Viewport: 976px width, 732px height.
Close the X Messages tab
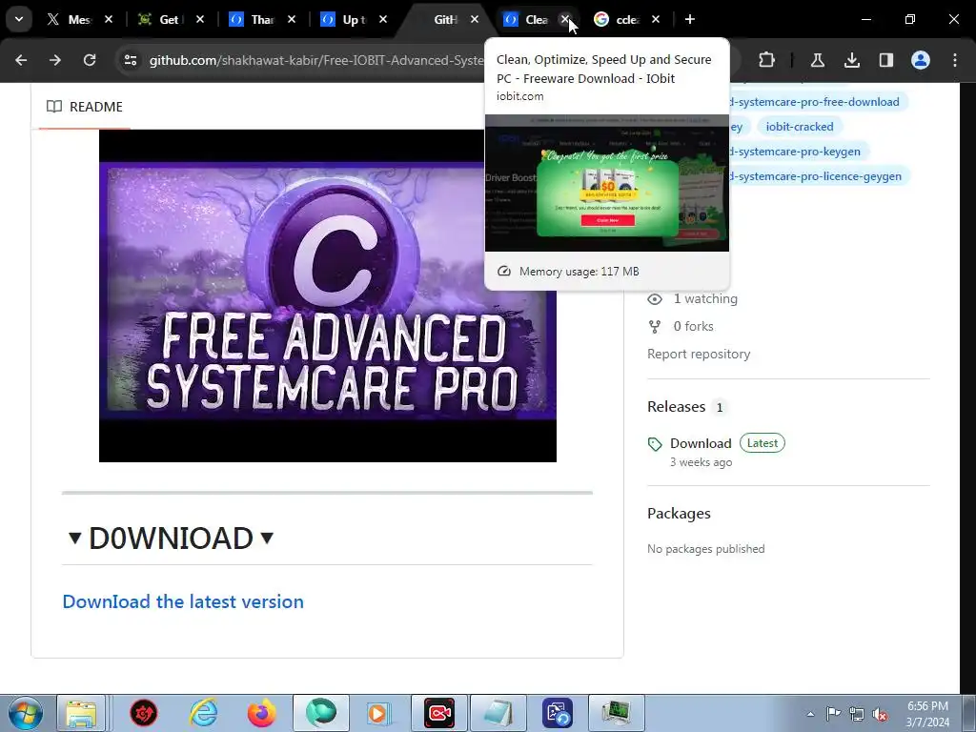click(109, 19)
